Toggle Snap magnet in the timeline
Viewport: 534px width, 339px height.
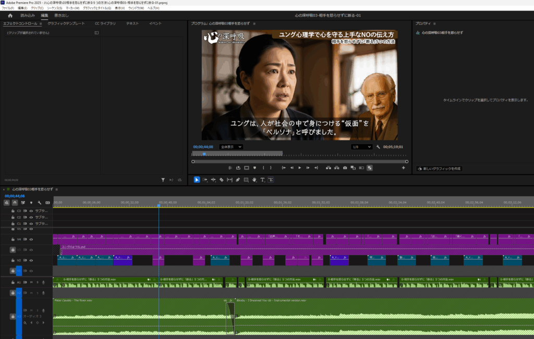[x=15, y=202]
